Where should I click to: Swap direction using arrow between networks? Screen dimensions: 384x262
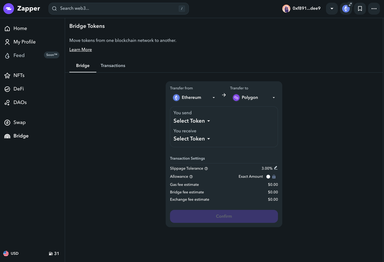point(224,95)
